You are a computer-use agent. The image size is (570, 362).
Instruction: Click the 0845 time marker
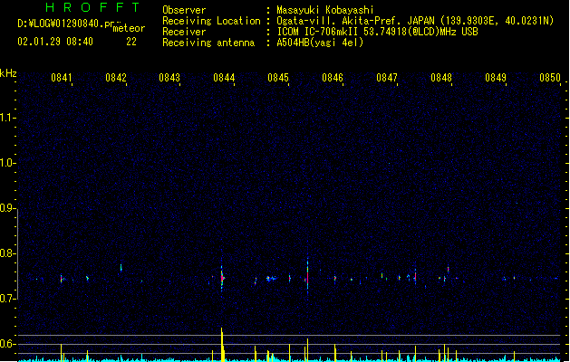pyautogui.click(x=278, y=78)
